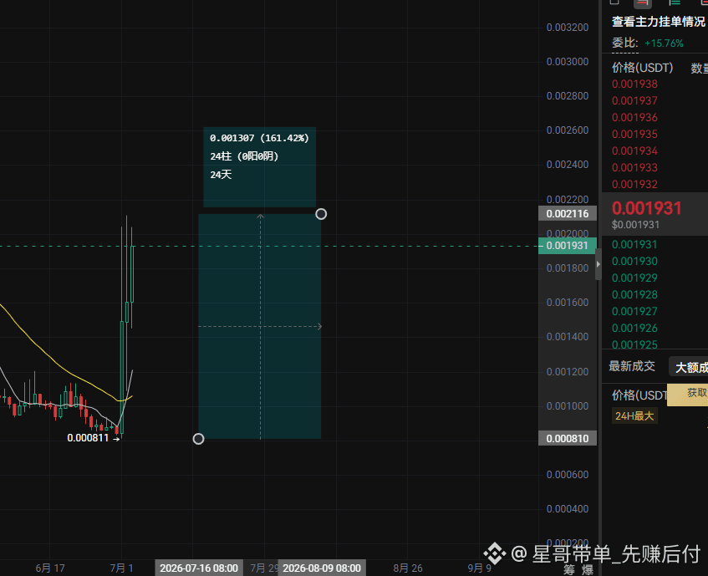This screenshot has height=576, width=708.
Task: Select bid price 0.001931 in the order book
Action: [634, 245]
